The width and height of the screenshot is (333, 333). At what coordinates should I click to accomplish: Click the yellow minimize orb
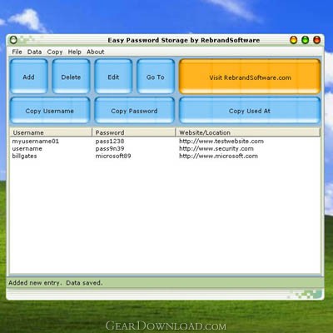pos(293,40)
